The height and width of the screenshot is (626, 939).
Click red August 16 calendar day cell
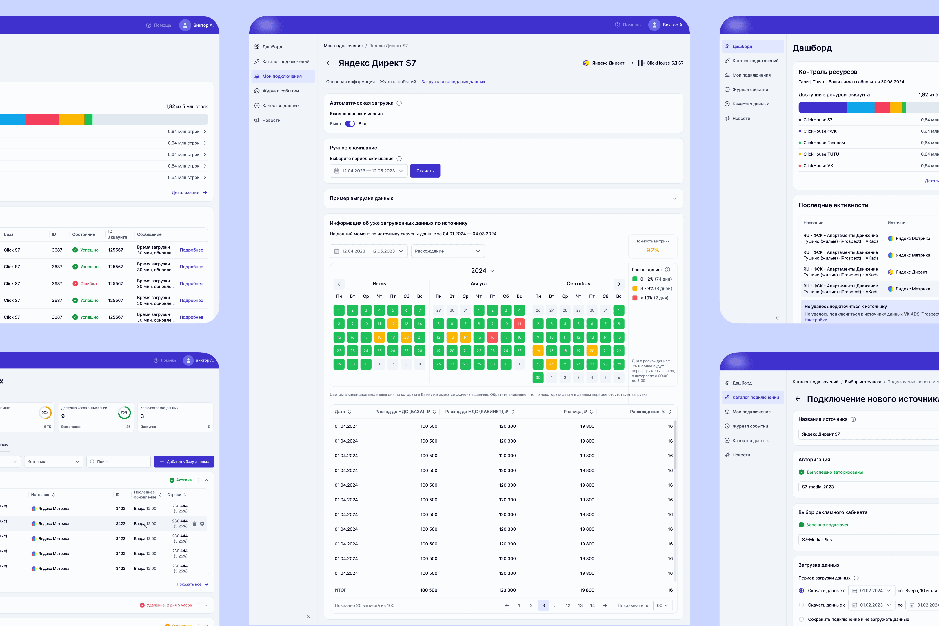click(x=492, y=337)
